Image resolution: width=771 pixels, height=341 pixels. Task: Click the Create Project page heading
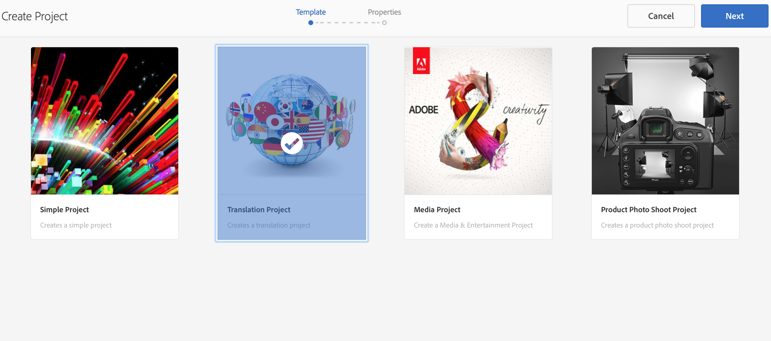click(x=35, y=16)
